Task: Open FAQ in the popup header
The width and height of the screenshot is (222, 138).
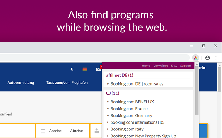Action: (174, 66)
